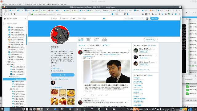The width and height of the screenshot is (197, 111).
Task: Open Twitter メッセージ messages item
Action: [82, 18]
